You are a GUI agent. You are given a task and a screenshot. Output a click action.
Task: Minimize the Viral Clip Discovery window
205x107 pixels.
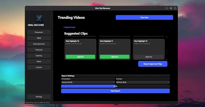(167, 8)
